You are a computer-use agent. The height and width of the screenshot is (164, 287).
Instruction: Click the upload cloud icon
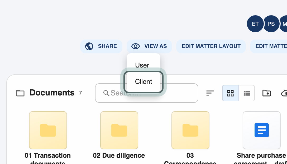coord(284,93)
